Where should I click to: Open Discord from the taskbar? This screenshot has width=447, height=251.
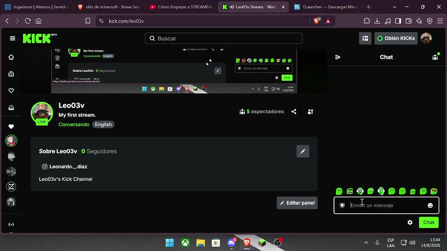pos(232,243)
